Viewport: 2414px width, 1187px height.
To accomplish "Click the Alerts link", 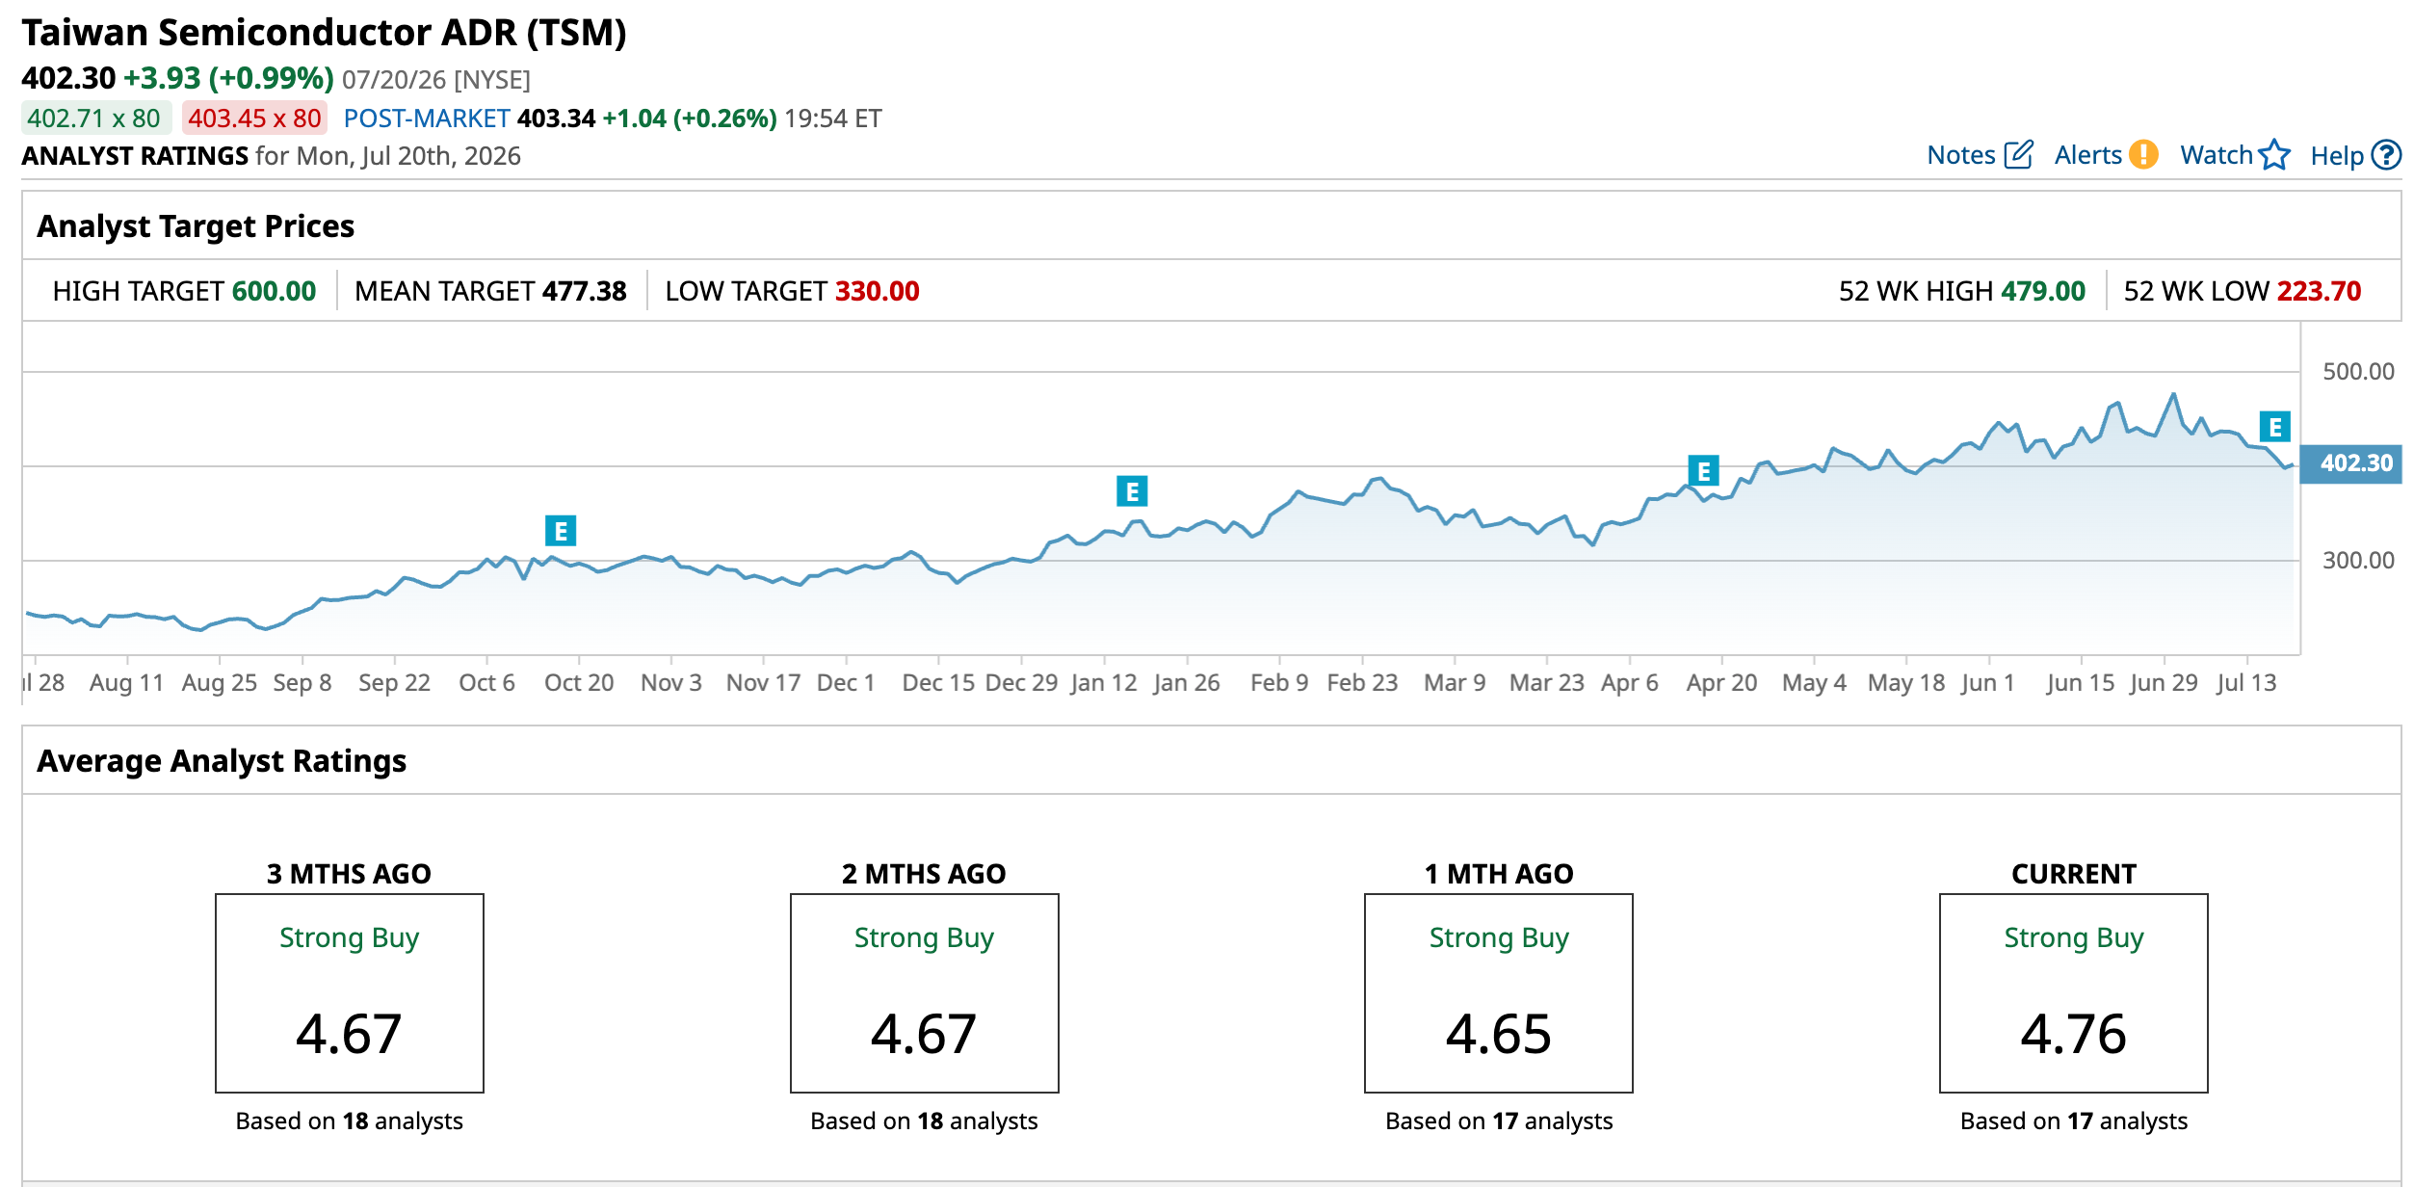I will pos(2087,155).
